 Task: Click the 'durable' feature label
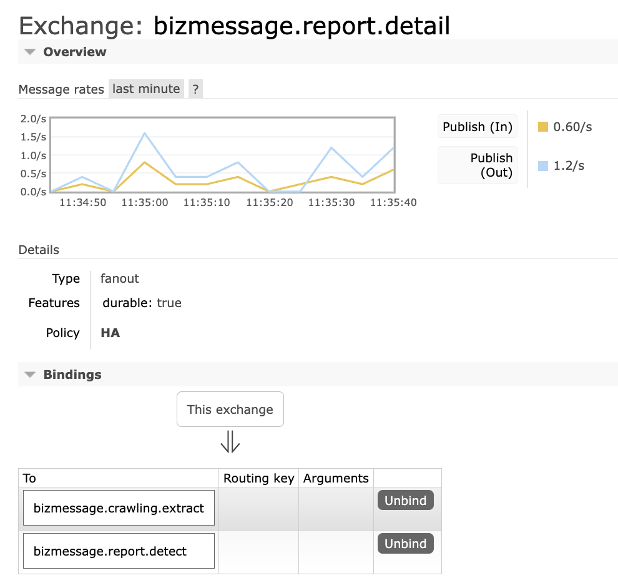coord(125,303)
